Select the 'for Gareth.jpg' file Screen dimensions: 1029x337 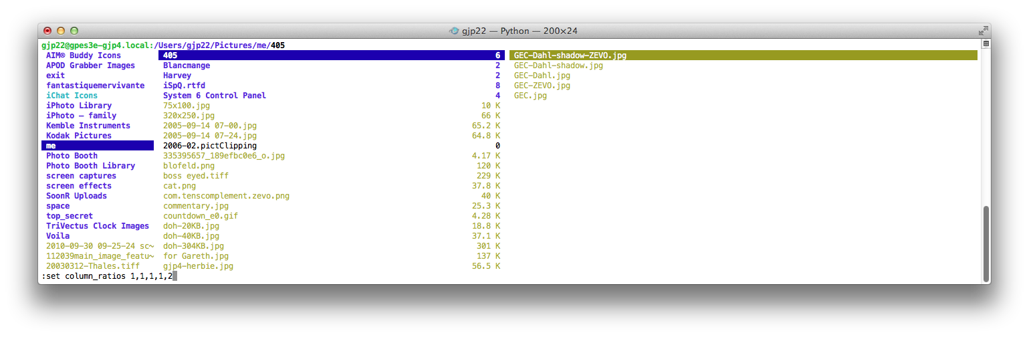(196, 256)
